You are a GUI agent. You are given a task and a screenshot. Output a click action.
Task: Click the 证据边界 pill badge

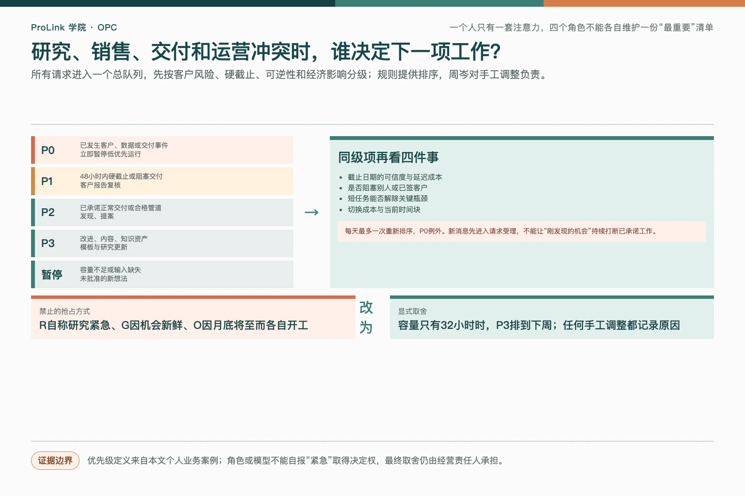pos(55,461)
